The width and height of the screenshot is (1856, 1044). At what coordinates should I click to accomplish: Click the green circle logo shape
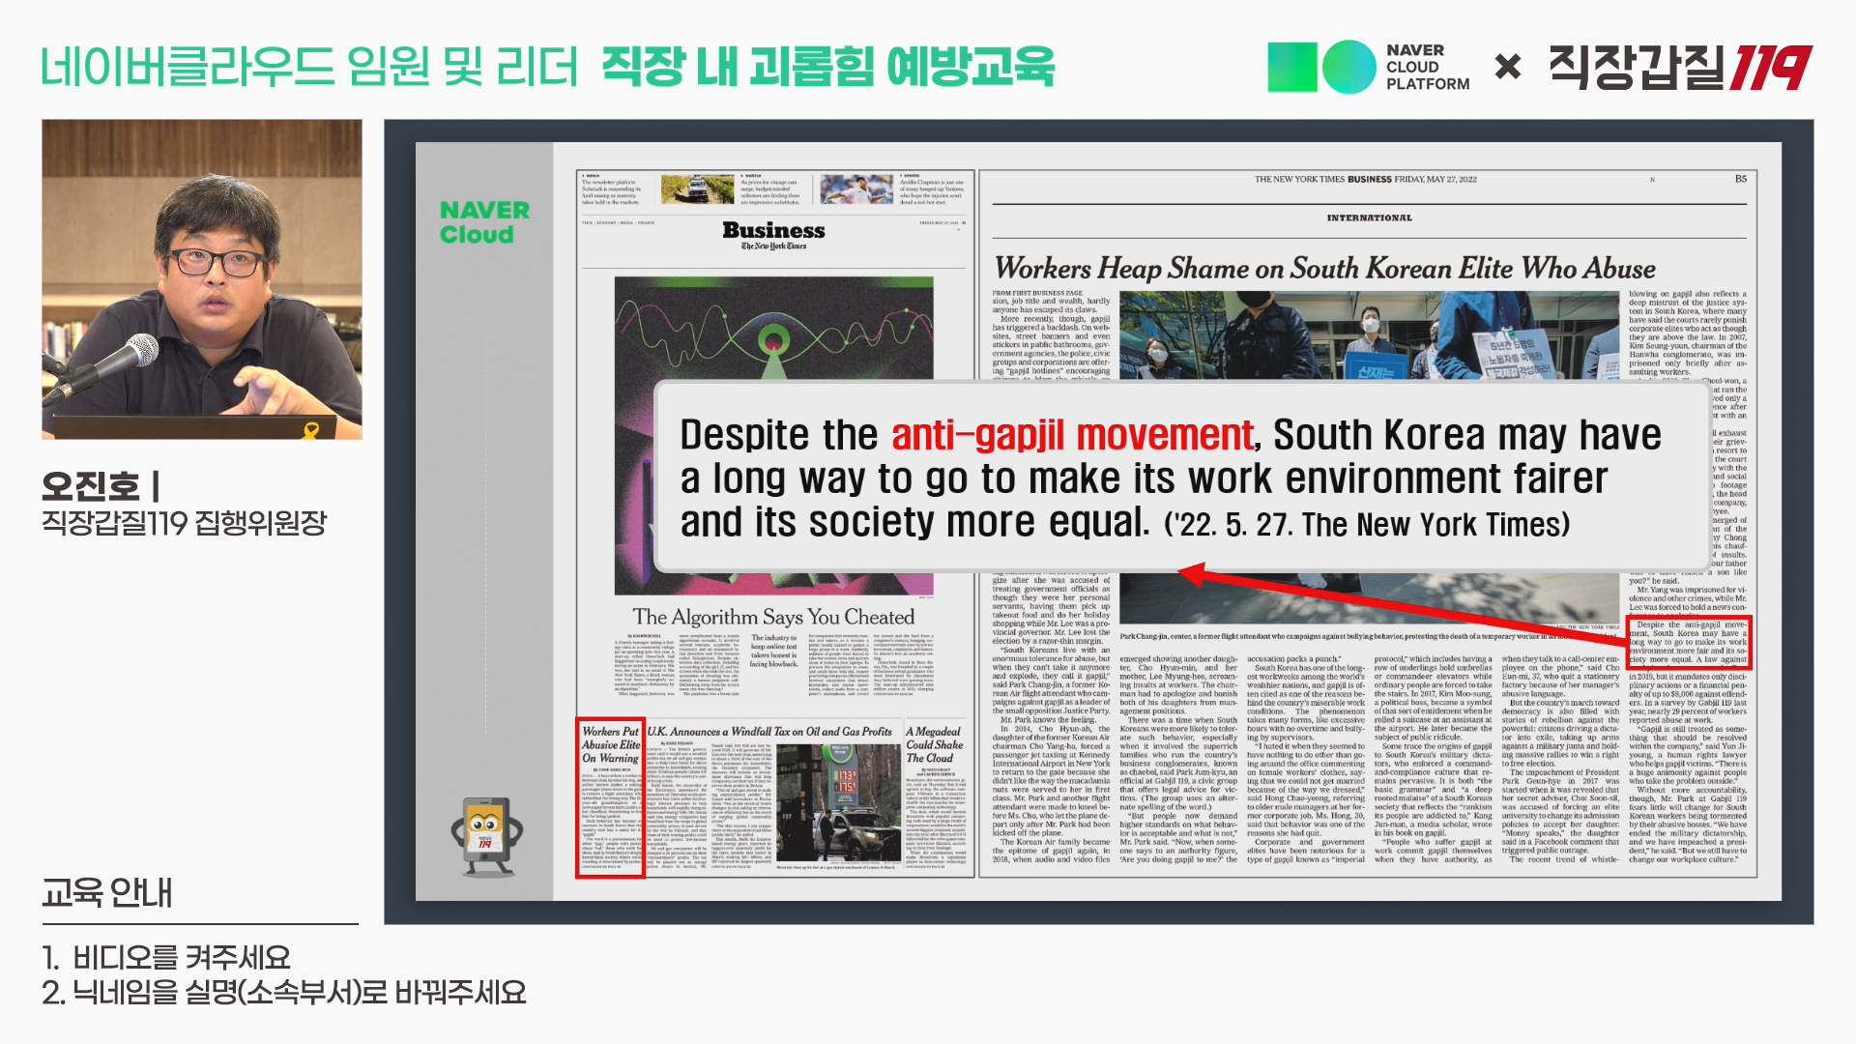(1348, 67)
